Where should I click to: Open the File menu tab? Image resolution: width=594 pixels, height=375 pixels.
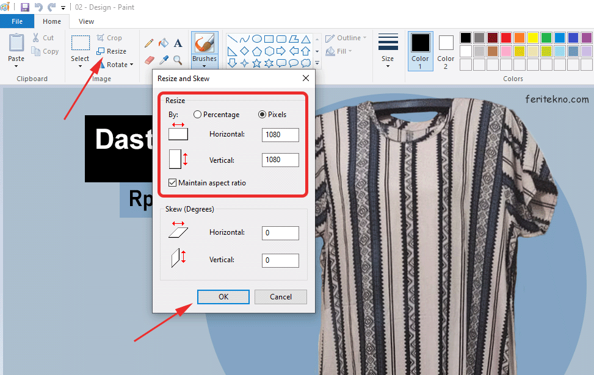pos(17,21)
